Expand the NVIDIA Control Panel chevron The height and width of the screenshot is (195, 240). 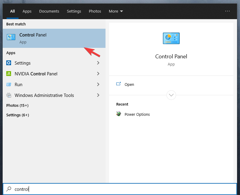point(98,74)
